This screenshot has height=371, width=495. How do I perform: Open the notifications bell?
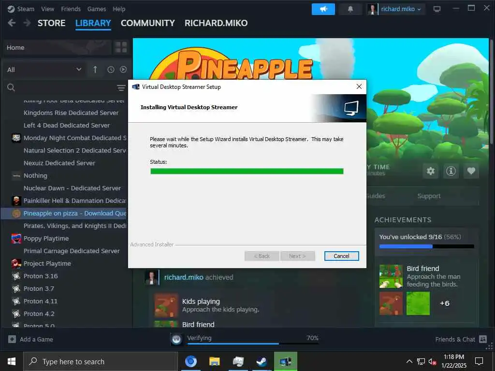350,9
